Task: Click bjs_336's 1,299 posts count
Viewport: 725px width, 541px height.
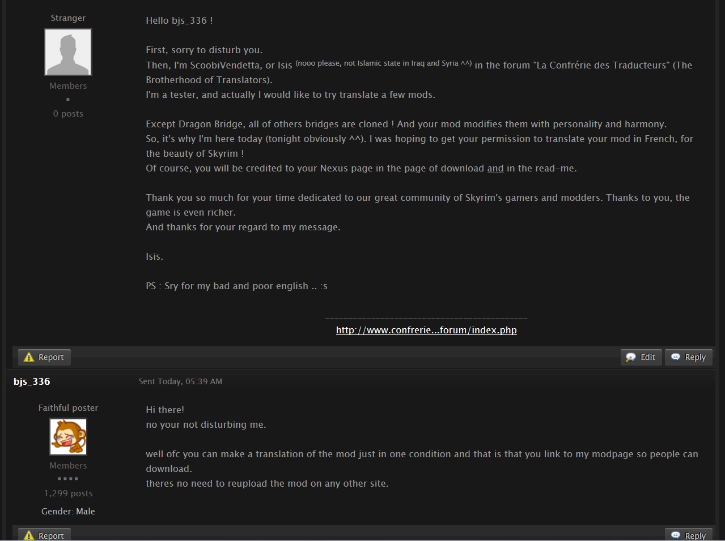Action: click(x=68, y=493)
